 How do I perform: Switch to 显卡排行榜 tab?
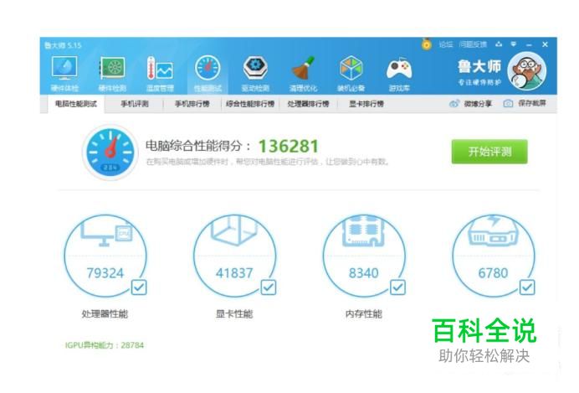click(x=366, y=104)
